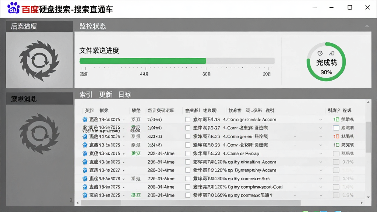
Task: Toggle the blue-outlined end checkbox in 10-27 row
Action: [336, 128]
